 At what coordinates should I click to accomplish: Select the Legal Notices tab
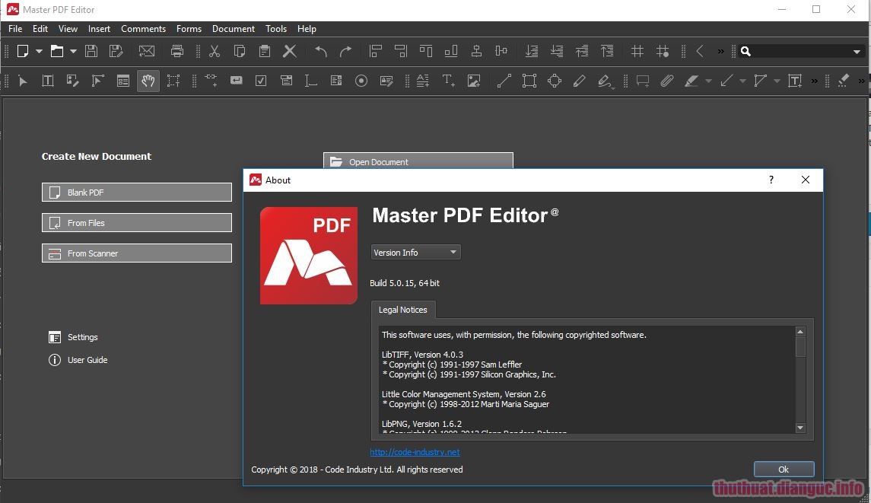point(402,310)
